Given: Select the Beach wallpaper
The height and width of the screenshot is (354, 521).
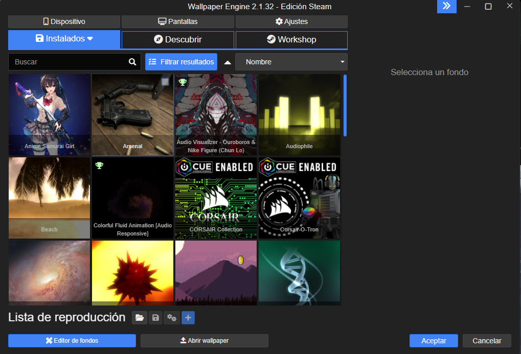Looking at the screenshot, I should pos(49,198).
